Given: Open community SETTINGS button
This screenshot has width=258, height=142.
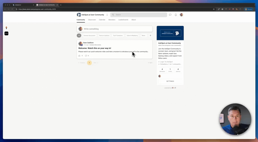Looking at the screenshot, I should click(x=170, y=81).
